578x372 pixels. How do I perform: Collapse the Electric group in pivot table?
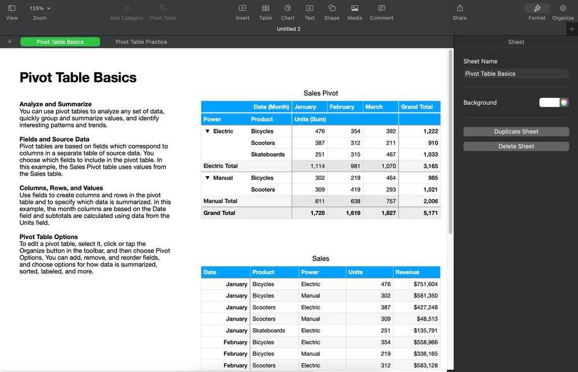pyautogui.click(x=208, y=132)
